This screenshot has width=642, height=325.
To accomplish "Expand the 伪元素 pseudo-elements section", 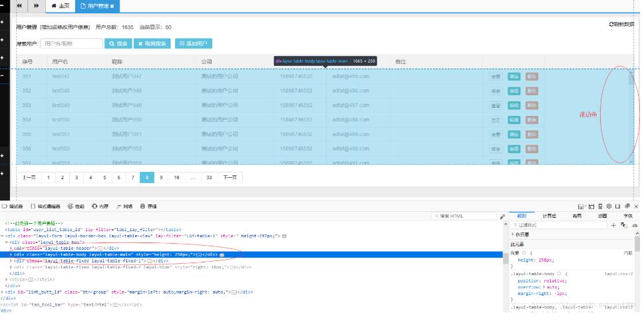I will click(513, 234).
